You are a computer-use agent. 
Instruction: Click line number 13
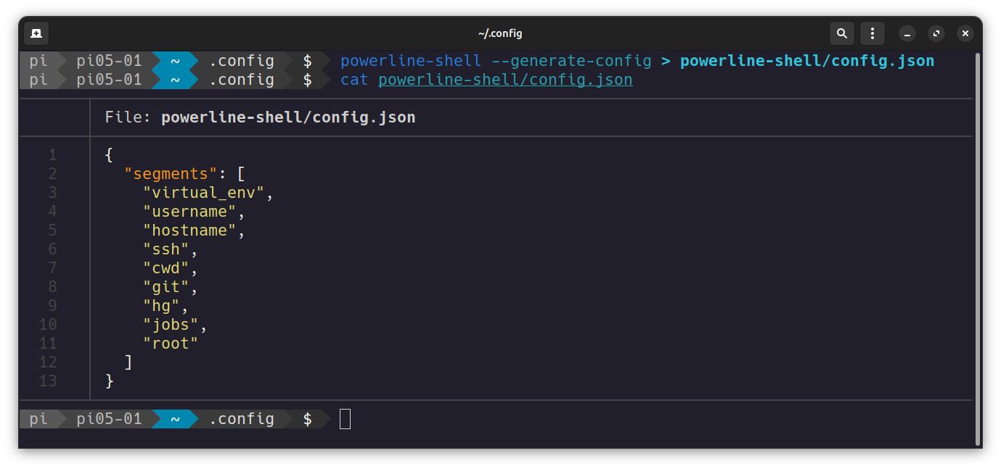point(48,381)
